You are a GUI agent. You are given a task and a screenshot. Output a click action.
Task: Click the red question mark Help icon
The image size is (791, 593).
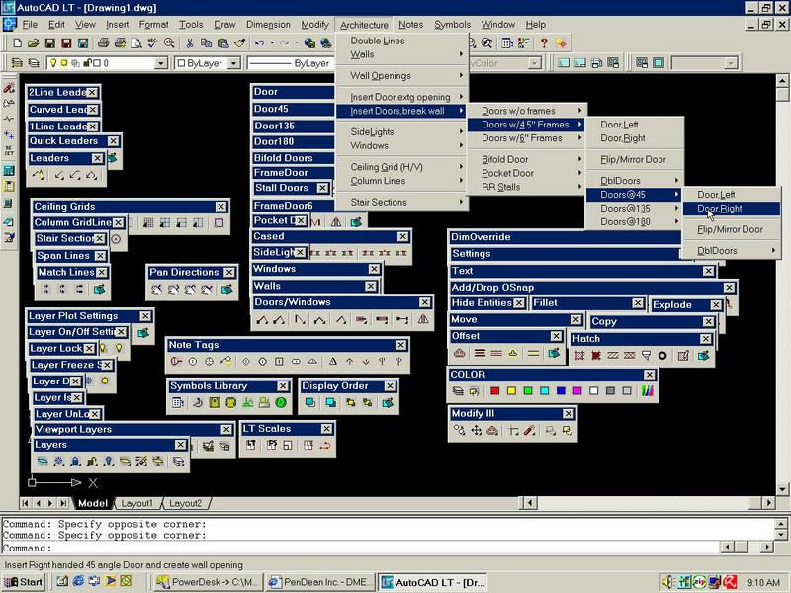pos(544,43)
